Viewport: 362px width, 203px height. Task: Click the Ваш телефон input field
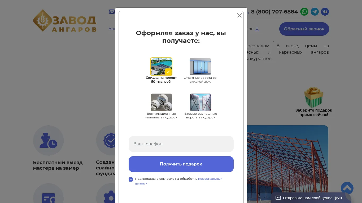(x=181, y=144)
